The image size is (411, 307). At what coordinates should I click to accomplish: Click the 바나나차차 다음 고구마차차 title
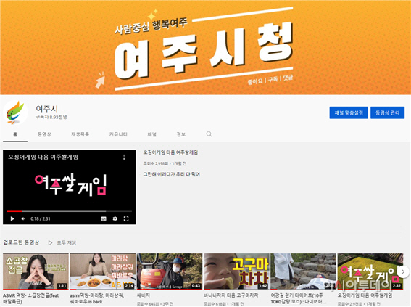pos(231,295)
